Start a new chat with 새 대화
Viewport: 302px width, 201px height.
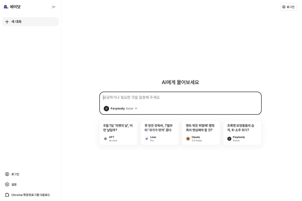(x=30, y=22)
